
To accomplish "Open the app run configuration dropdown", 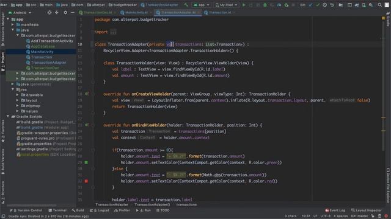I will 202,5.
